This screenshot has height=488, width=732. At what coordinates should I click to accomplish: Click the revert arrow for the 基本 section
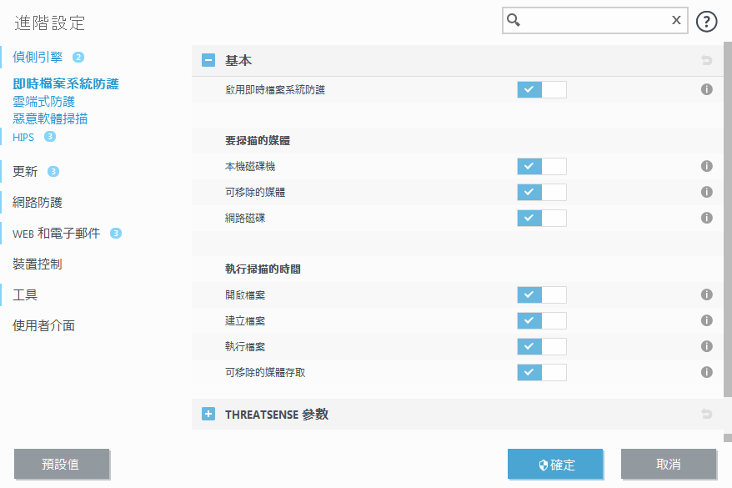tap(706, 60)
